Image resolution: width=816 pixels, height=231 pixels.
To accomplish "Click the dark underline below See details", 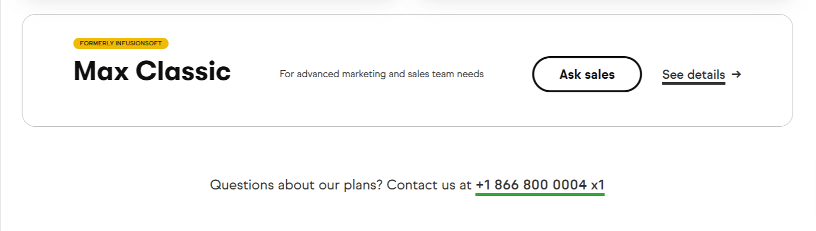I will (x=694, y=83).
